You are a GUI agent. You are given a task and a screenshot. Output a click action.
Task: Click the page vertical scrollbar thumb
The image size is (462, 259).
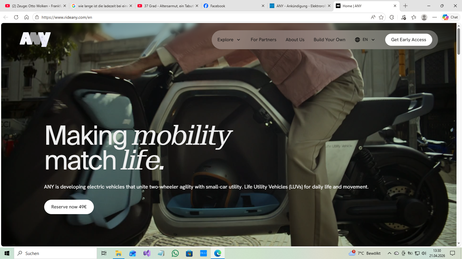point(459,41)
